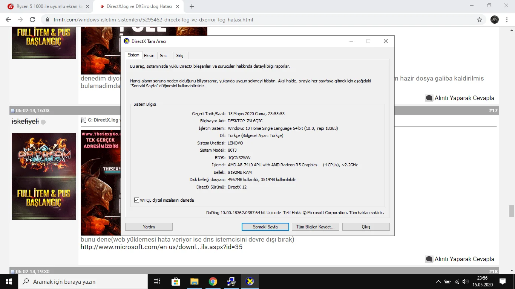This screenshot has width=515, height=289.
Task: Bookmark this page with the star icon
Action: click(x=480, y=20)
